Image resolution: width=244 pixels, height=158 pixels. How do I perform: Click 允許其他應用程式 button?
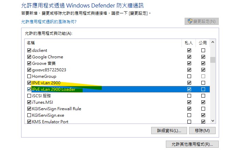[x=192, y=144]
